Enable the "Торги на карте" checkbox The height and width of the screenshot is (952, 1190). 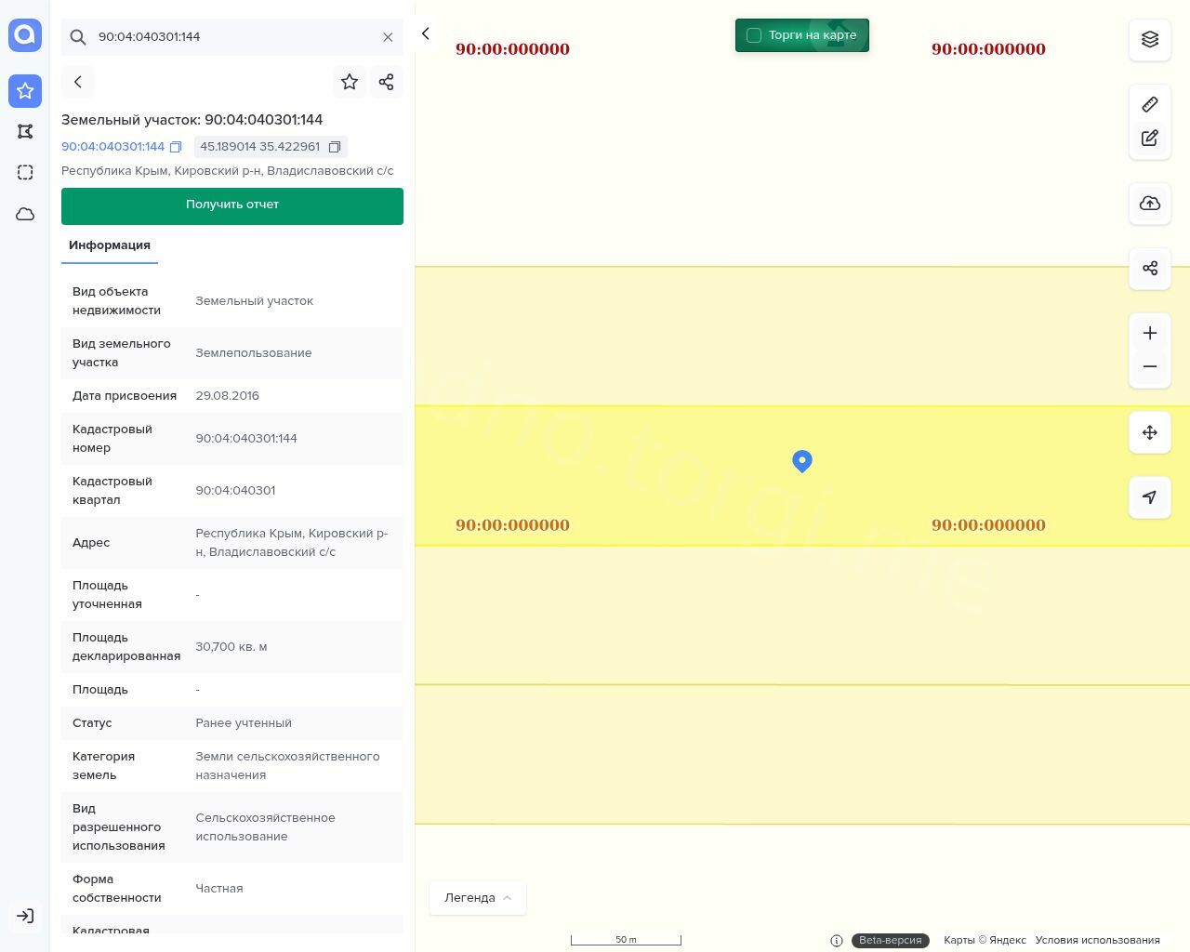click(754, 35)
